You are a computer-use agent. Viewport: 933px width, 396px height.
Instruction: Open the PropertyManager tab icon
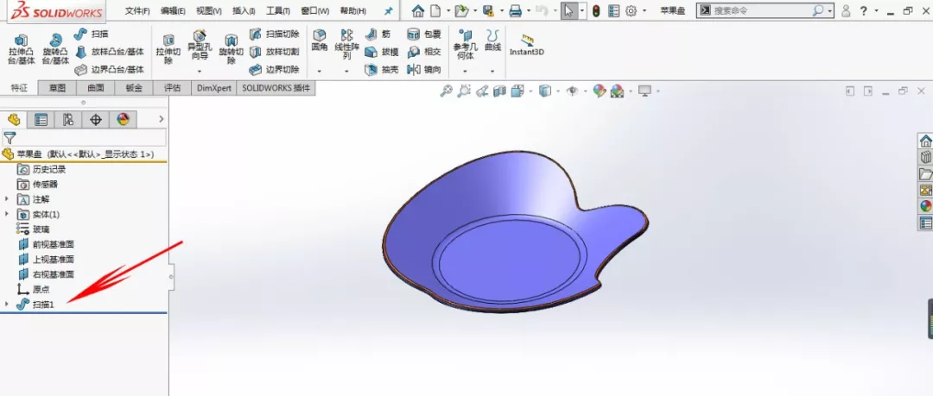(x=41, y=120)
